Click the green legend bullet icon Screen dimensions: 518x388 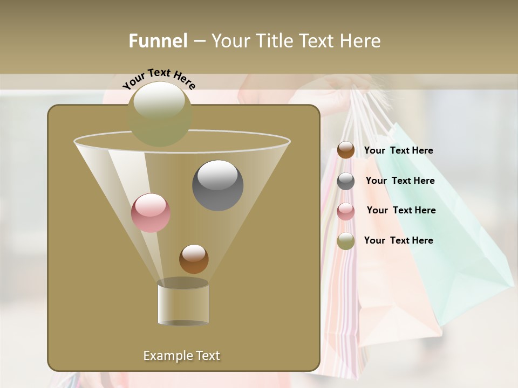(x=345, y=241)
